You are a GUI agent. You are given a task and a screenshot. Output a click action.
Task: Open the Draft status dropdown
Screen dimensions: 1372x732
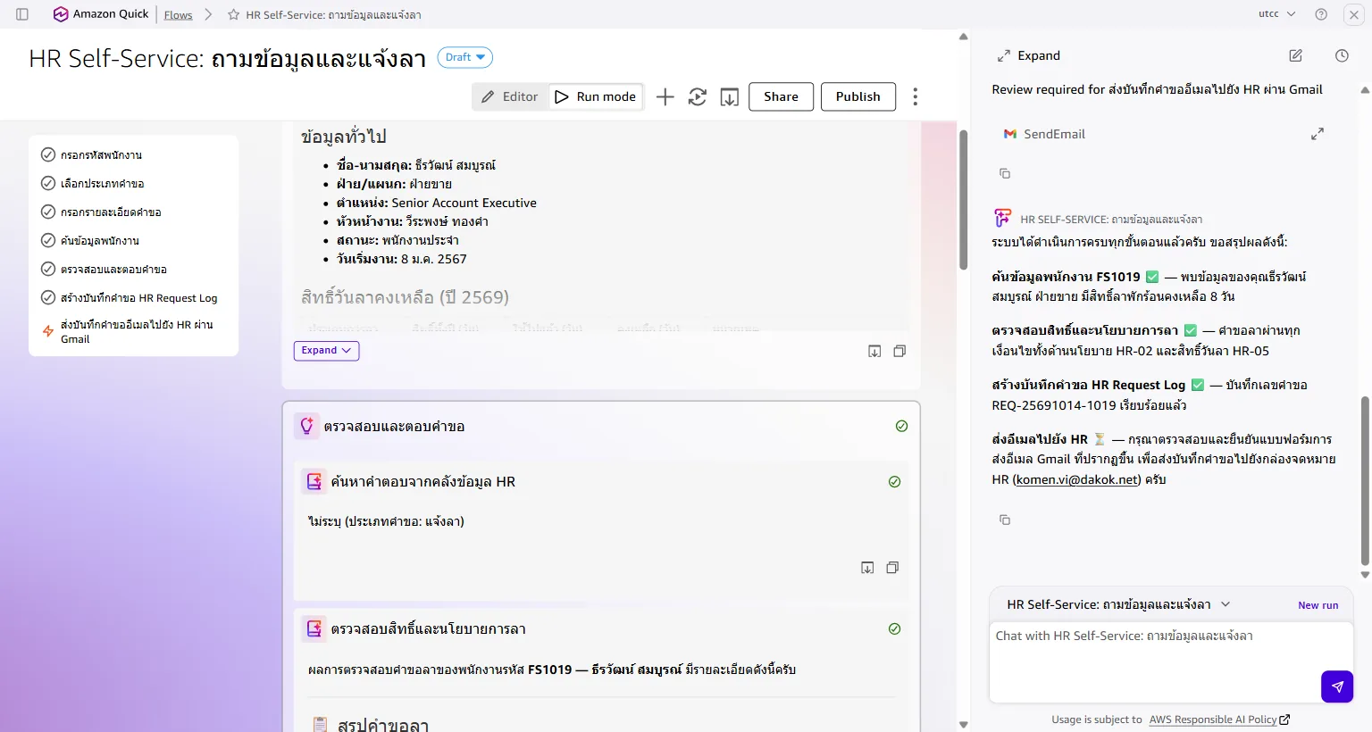[x=464, y=57]
